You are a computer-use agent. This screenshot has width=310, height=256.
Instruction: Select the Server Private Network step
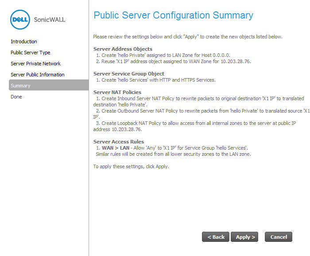(x=35, y=64)
